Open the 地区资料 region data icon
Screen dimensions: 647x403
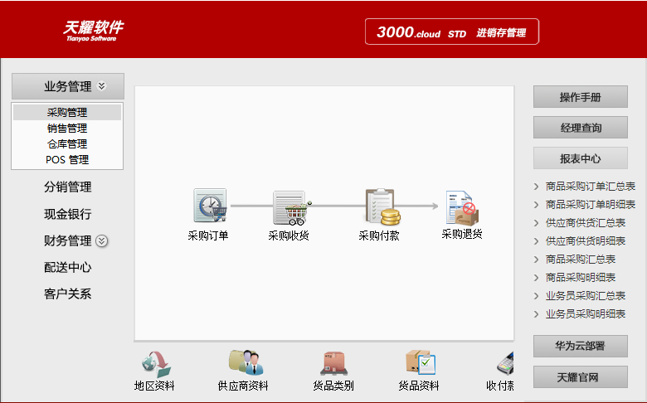click(x=155, y=363)
